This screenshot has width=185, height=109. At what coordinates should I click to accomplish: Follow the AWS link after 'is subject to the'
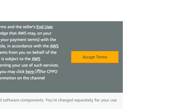coord(36,59)
